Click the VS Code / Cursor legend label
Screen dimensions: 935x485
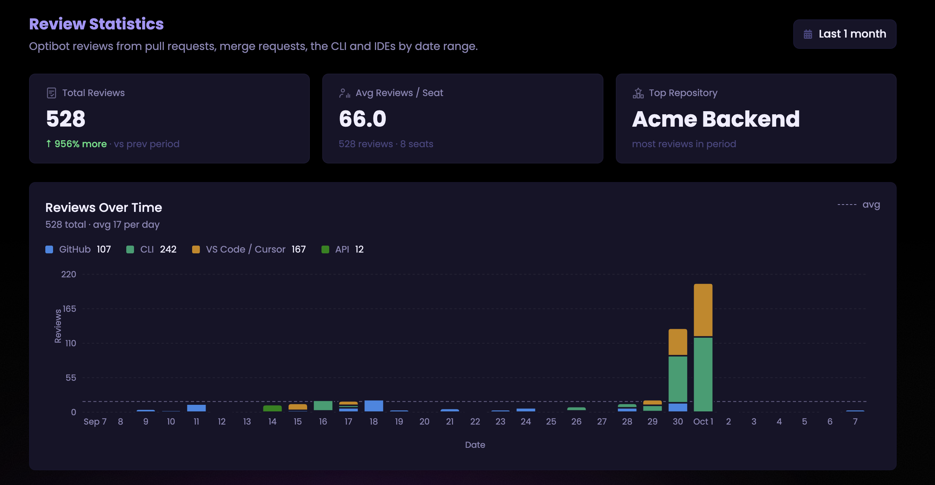click(246, 249)
